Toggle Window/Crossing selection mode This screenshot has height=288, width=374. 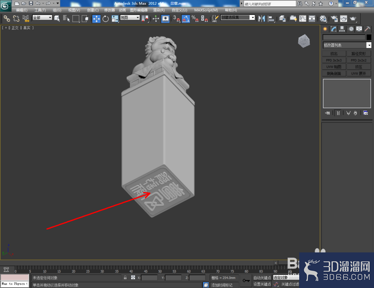tap(85, 18)
